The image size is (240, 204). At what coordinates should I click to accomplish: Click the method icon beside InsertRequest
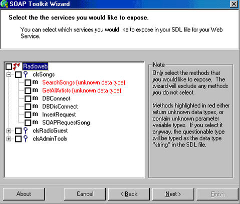(x=35, y=114)
